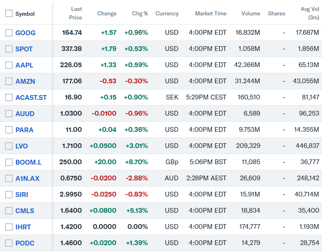Sort by the Symbol column header
This screenshot has width=322, height=252.
point(25,14)
